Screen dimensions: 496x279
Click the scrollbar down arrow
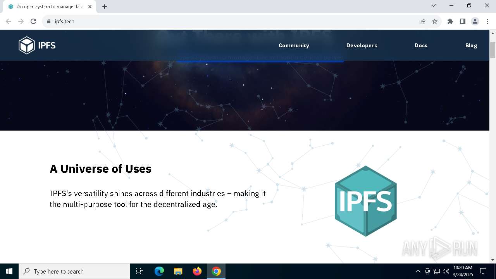click(493, 260)
